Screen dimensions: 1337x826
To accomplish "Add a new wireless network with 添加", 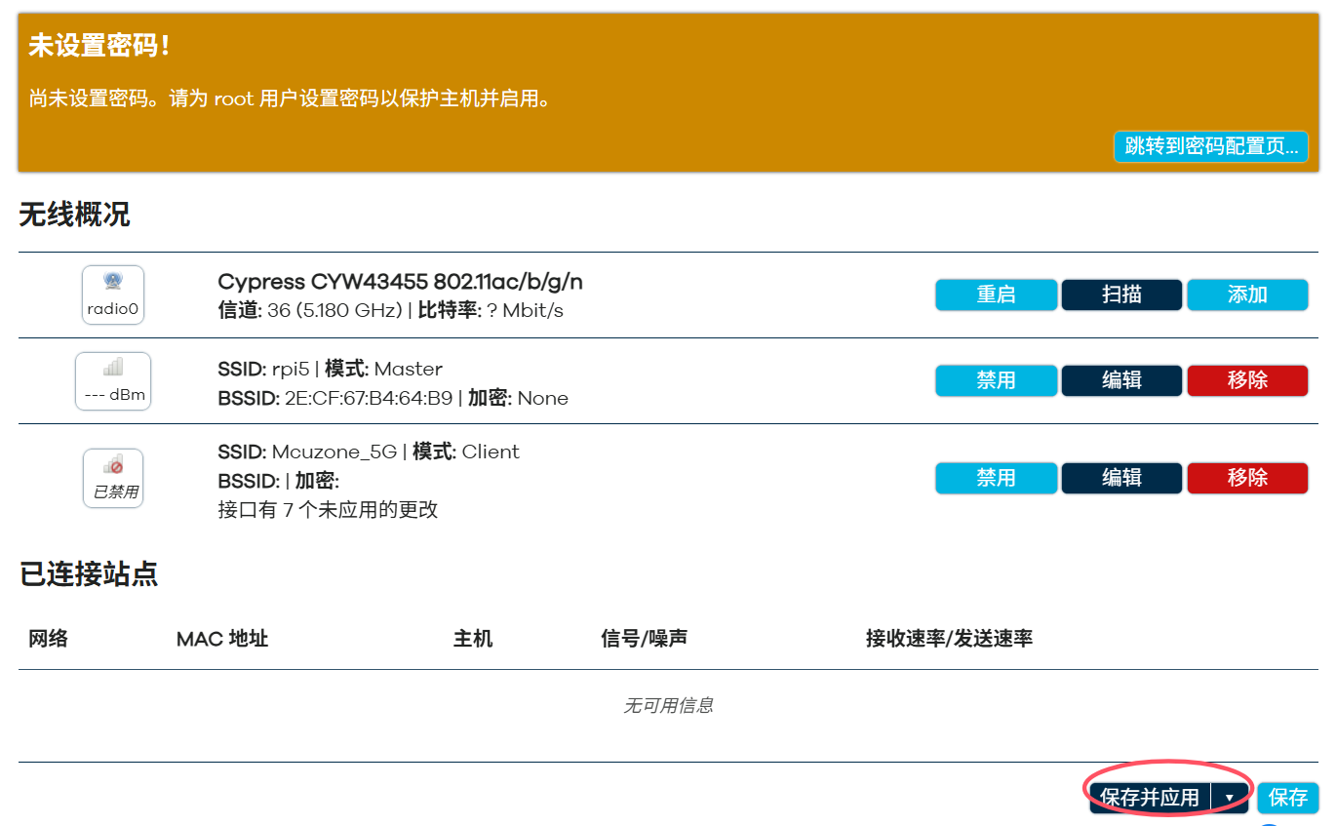I will pos(1246,295).
